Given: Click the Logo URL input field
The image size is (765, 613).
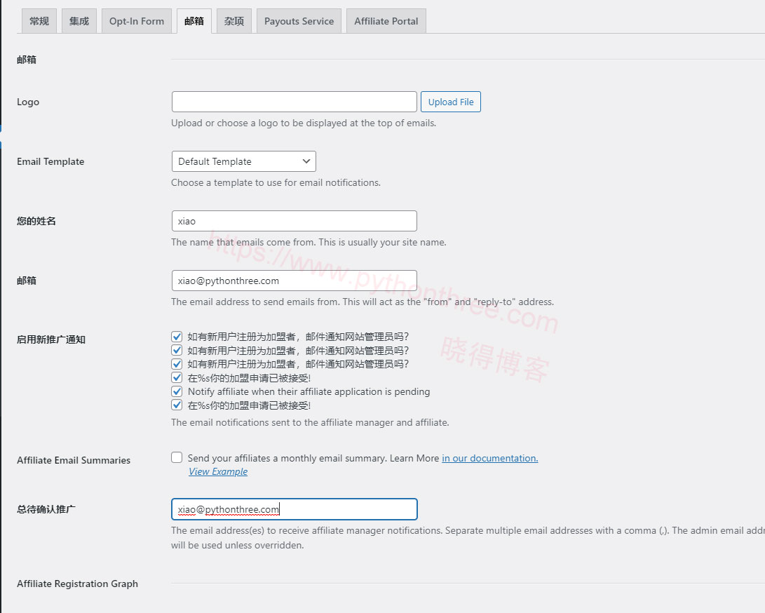Looking at the screenshot, I should coord(295,102).
